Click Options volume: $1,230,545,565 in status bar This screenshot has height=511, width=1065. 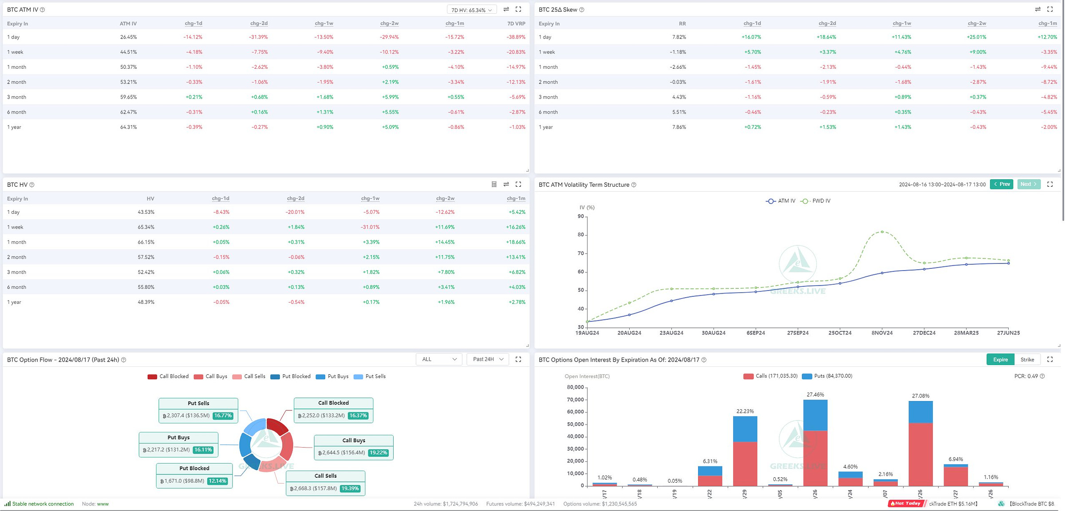[600, 504]
